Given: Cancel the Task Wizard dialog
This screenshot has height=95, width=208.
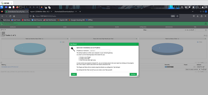Looking at the screenshot, I should [x=74, y=74].
